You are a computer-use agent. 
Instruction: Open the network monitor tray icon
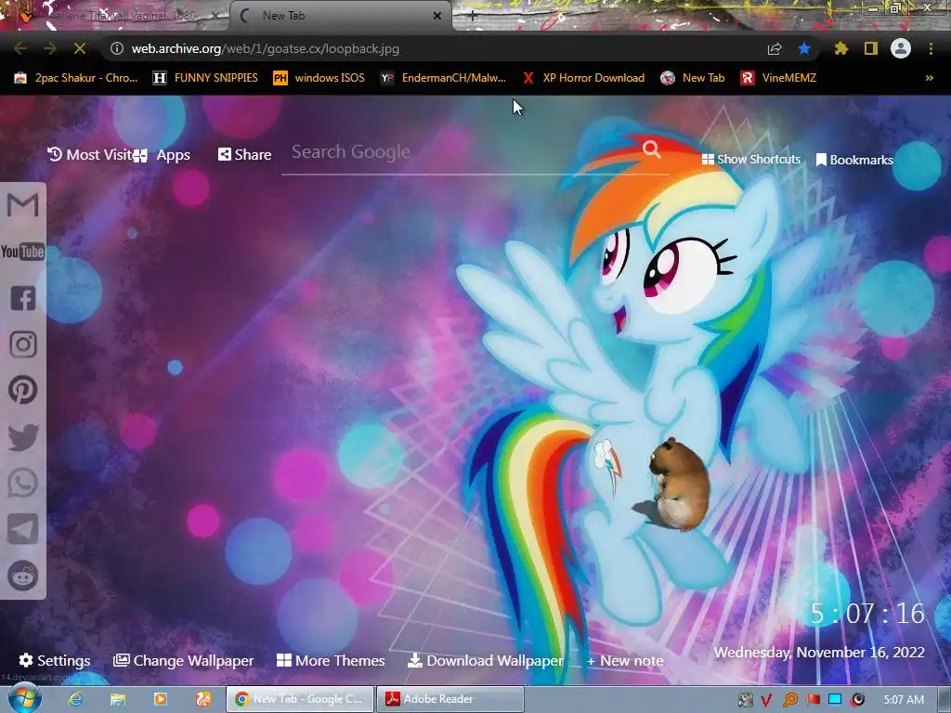(x=835, y=699)
